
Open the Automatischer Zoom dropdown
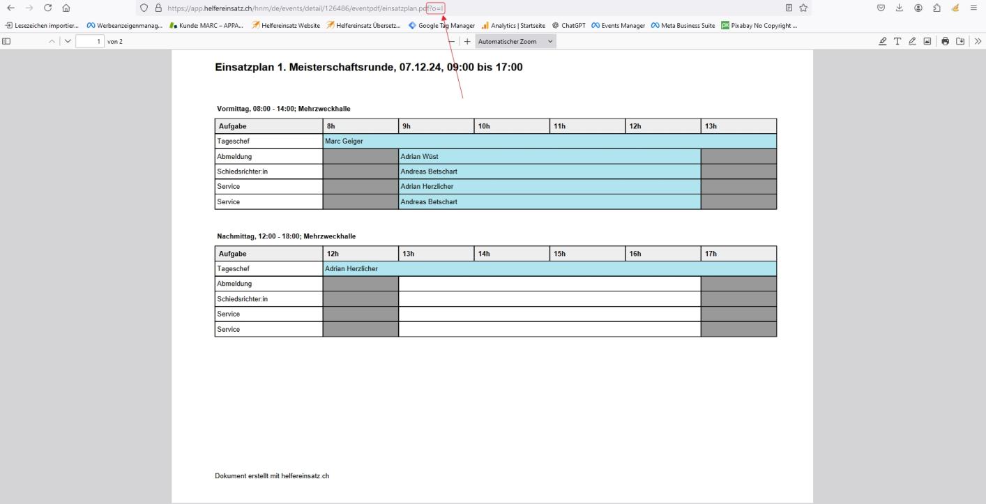pos(515,42)
